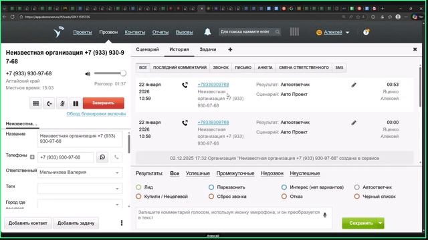Switch to the Сценарий tab
Screen dimensions: 428x240
tap(147, 49)
